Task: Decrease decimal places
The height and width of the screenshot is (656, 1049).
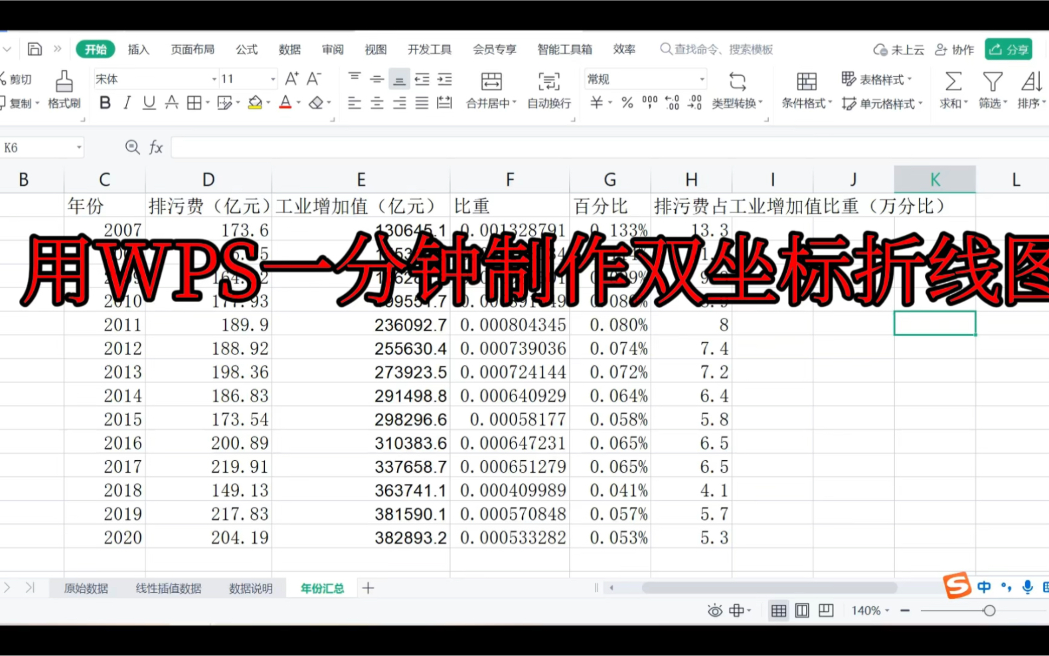Action: coord(695,103)
